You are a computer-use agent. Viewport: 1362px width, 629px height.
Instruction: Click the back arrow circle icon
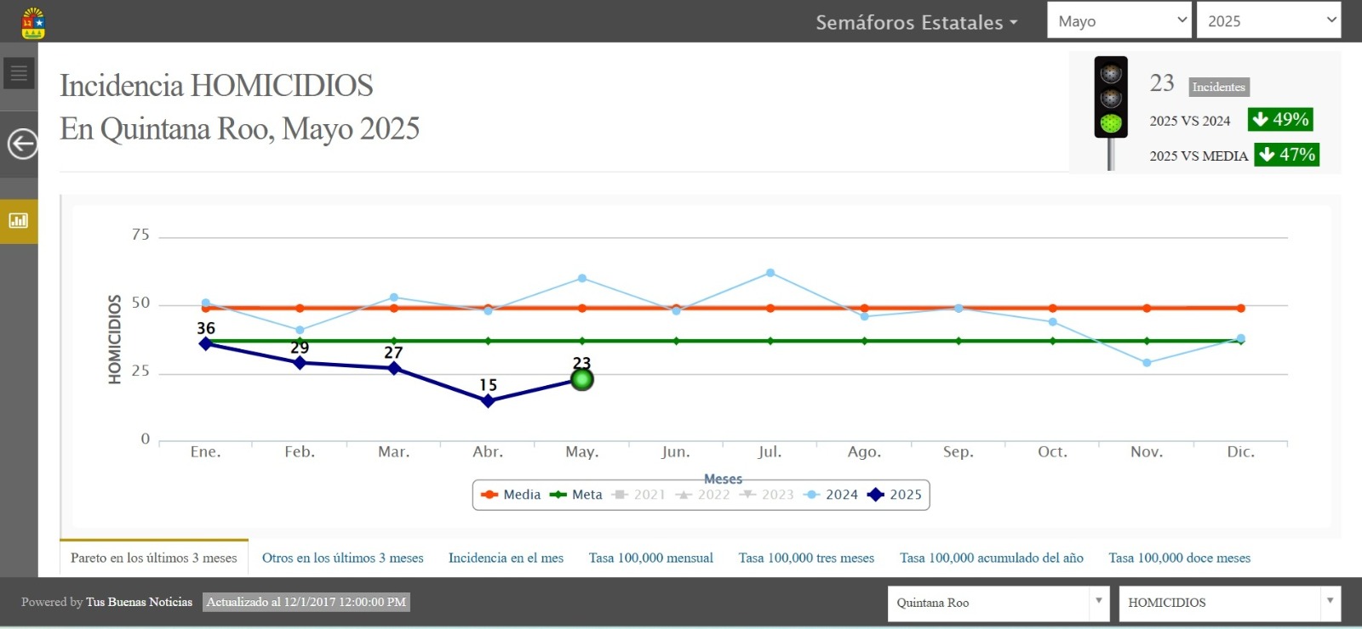[22, 144]
